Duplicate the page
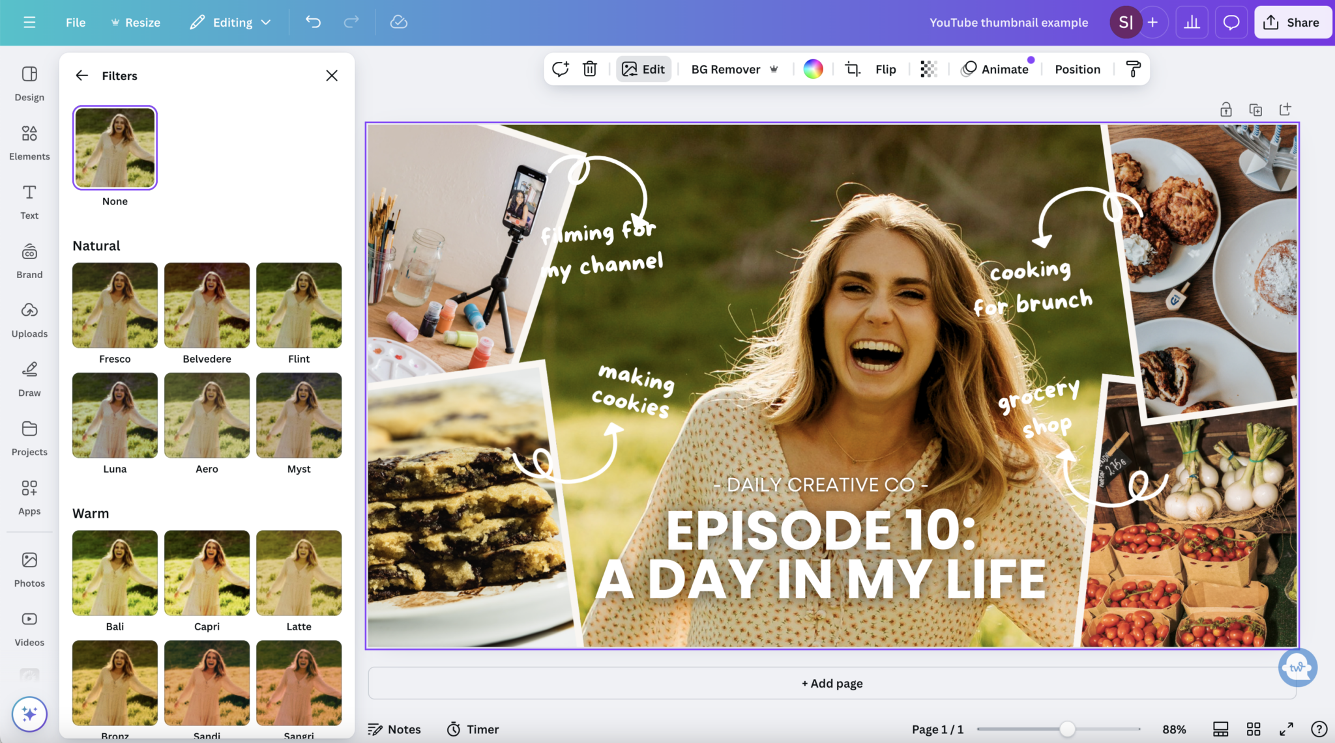 click(x=1255, y=109)
